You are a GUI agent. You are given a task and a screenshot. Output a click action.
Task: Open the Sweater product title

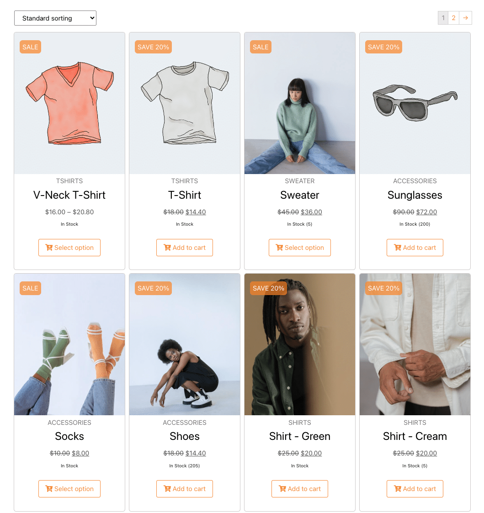[299, 195]
